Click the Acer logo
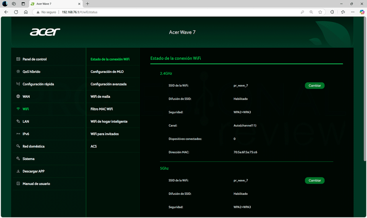The height and width of the screenshot is (218, 367). tap(45, 32)
